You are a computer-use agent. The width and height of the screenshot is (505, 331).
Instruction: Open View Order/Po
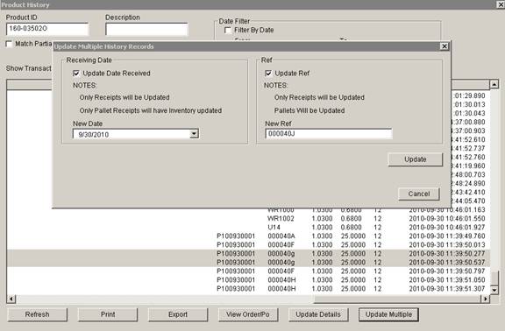click(248, 314)
